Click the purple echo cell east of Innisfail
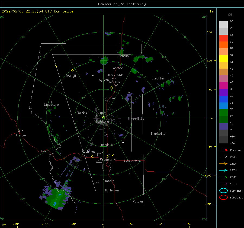 pyautogui.click(x=129, y=97)
